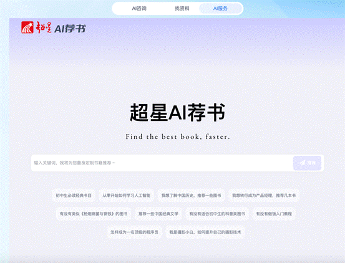Click the 超星AI荐书 main heading
The height and width of the screenshot is (263, 345).
[177, 113]
